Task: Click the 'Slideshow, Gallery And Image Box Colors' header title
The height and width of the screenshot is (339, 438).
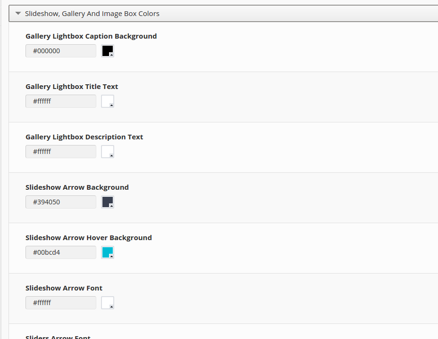Action: (x=92, y=14)
